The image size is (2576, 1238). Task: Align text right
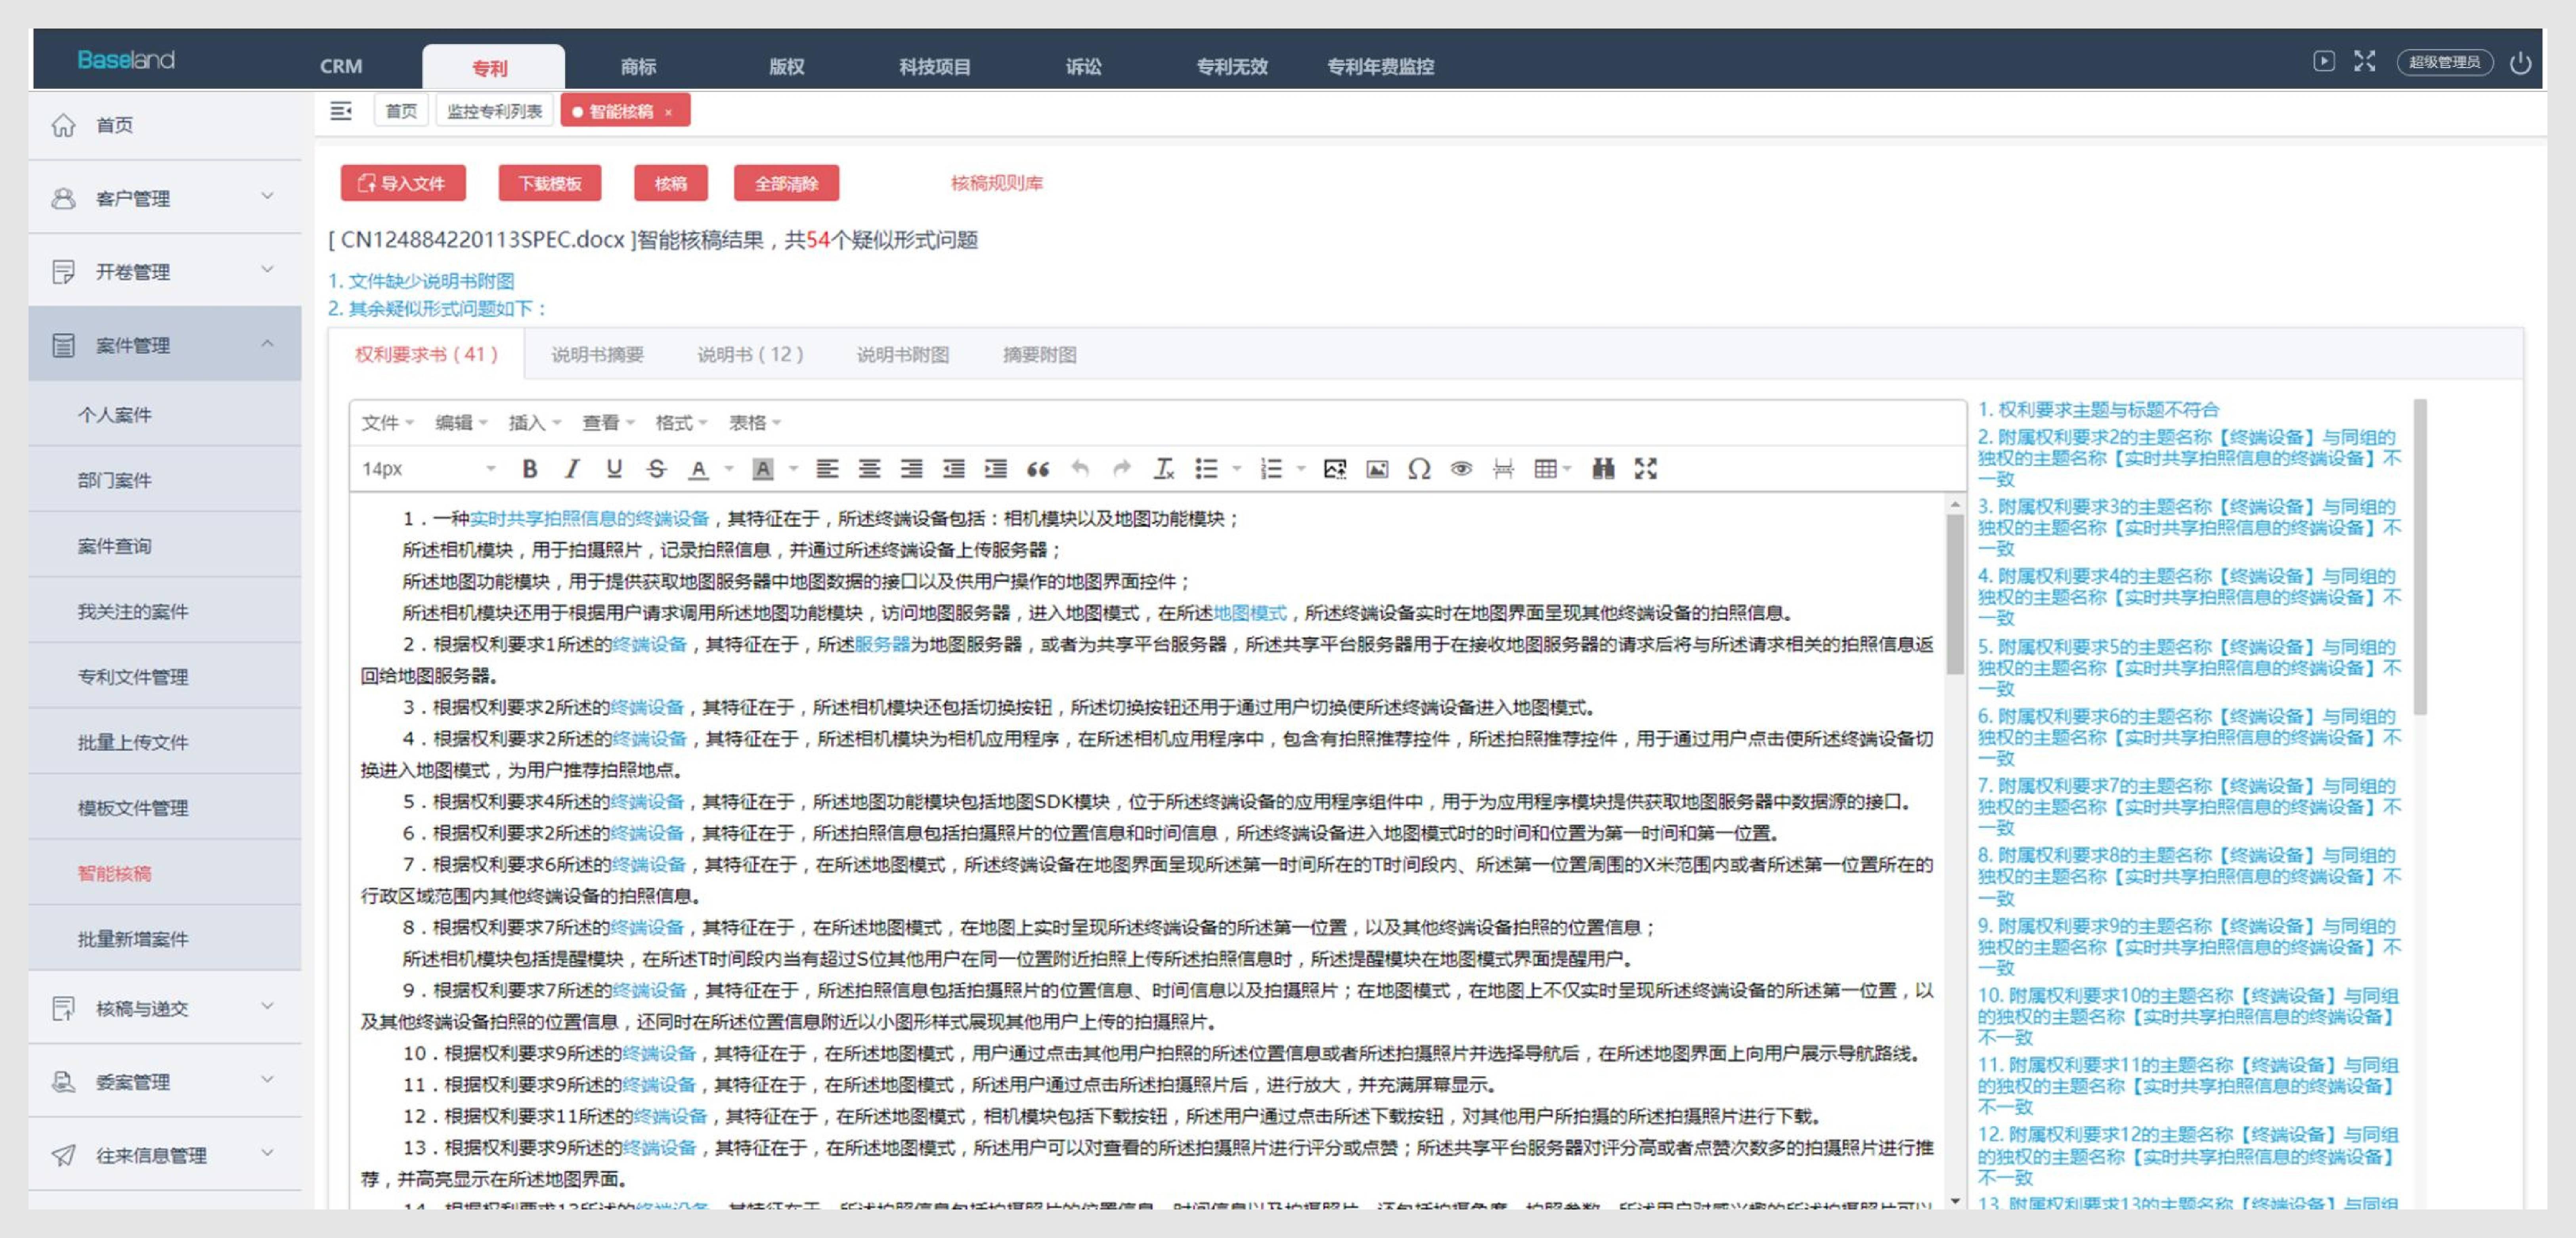coord(911,468)
